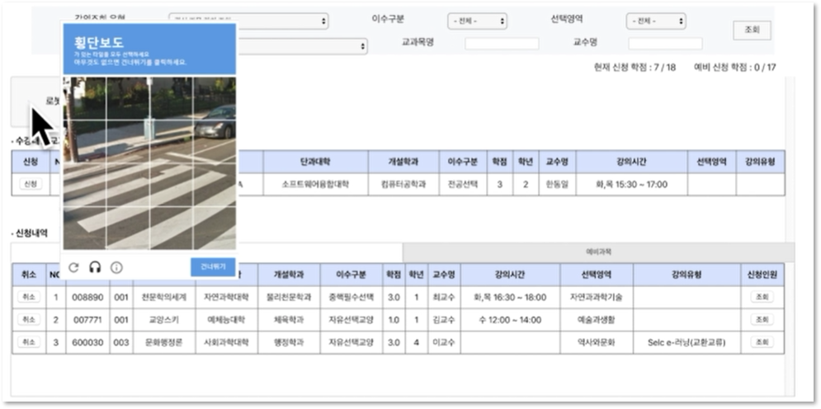Click the top 조회 search button
The image size is (821, 409).
coord(752,31)
